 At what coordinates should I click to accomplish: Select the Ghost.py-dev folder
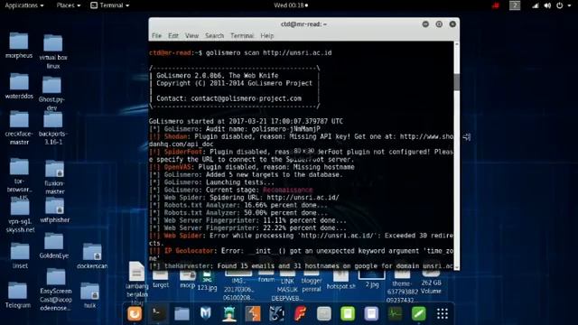(x=51, y=93)
